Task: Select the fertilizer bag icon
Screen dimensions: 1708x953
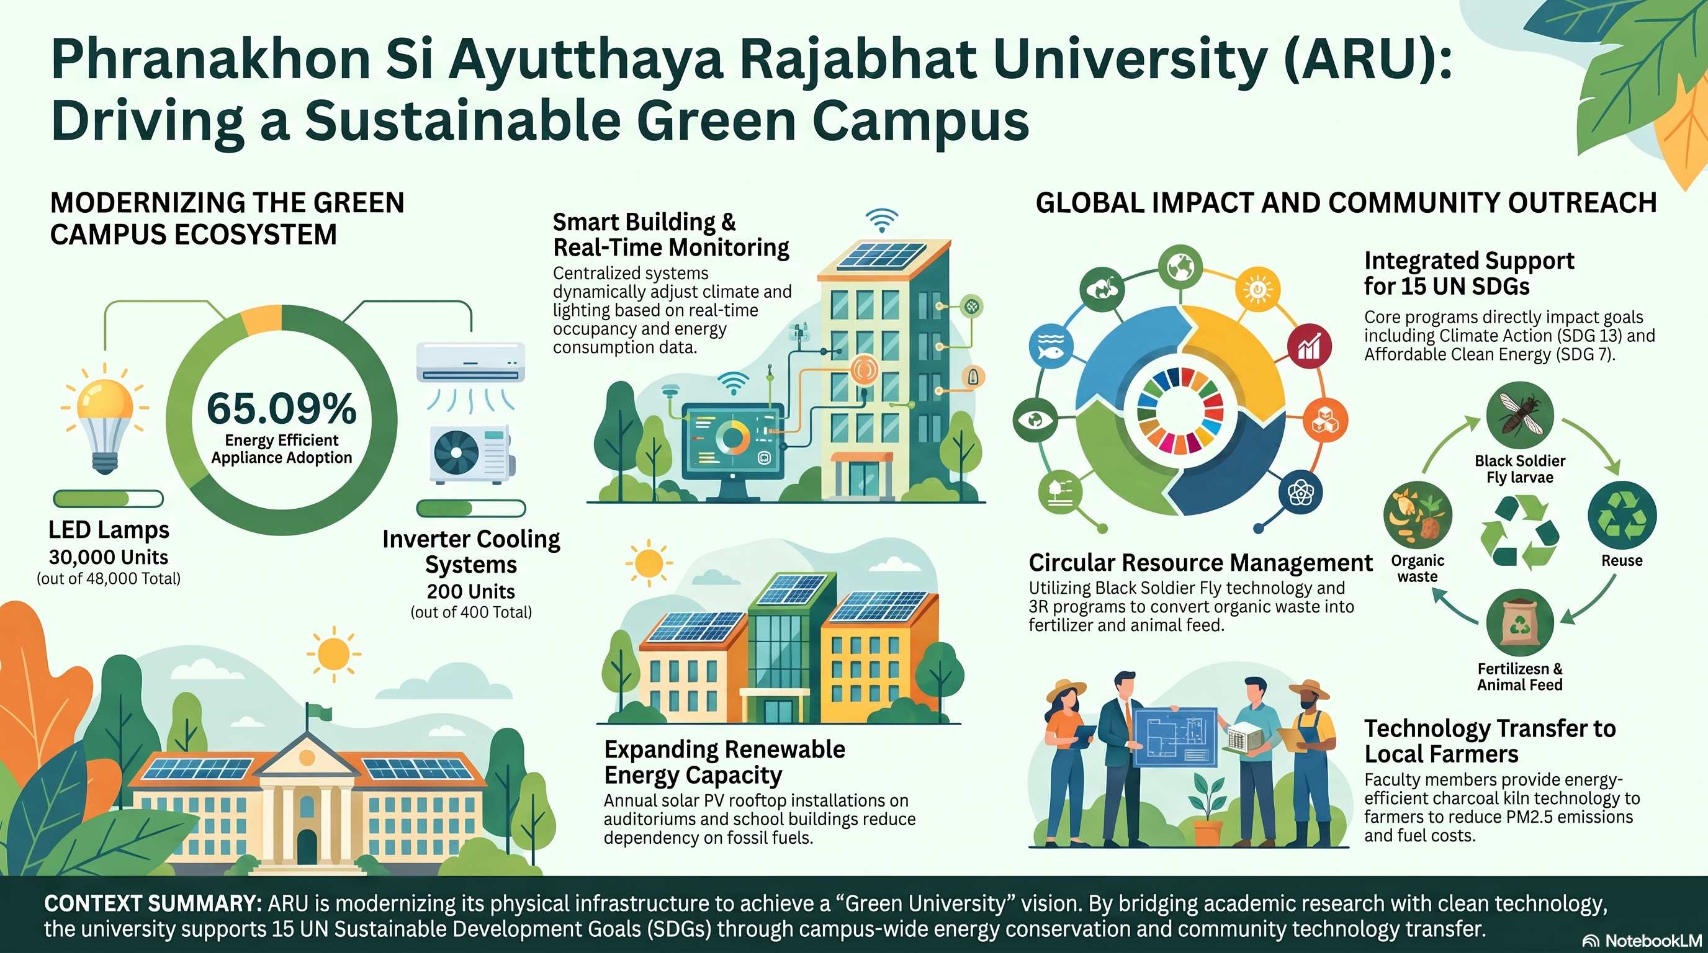Action: pos(1520,623)
